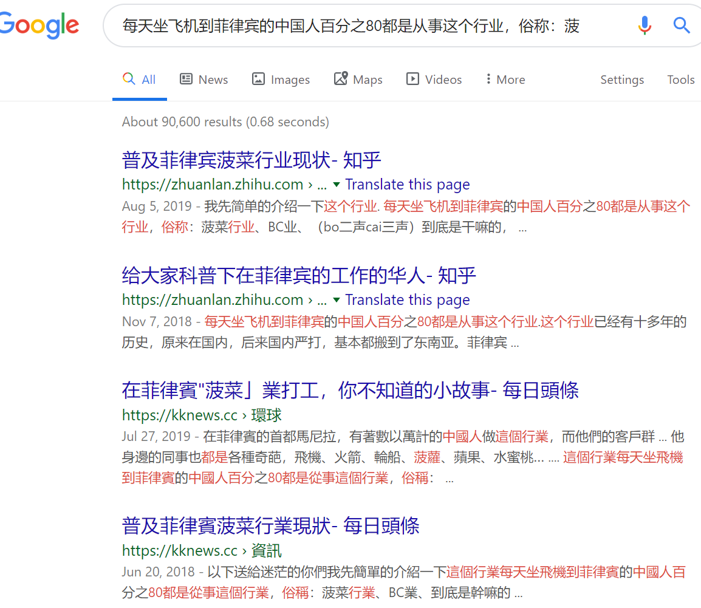
Task: Open result 给大家科普下在菲律宾的工作的华人 - 知乎
Action: 299,275
